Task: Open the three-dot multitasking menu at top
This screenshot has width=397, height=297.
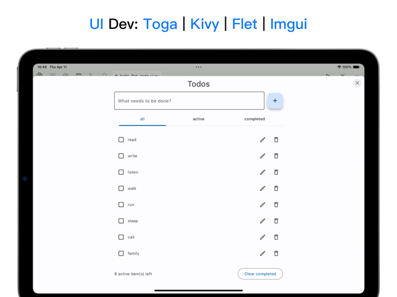Action: (199, 67)
